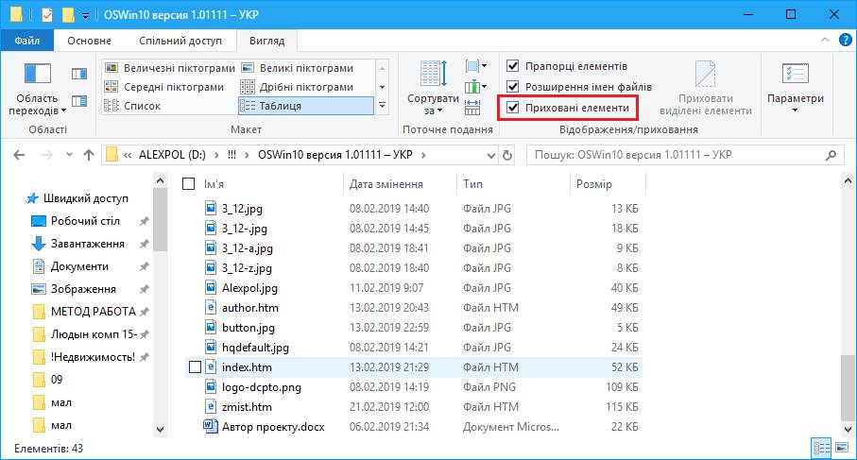Click the Properties icon in the title bar
This screenshot has width=857, height=460.
[x=47, y=15]
